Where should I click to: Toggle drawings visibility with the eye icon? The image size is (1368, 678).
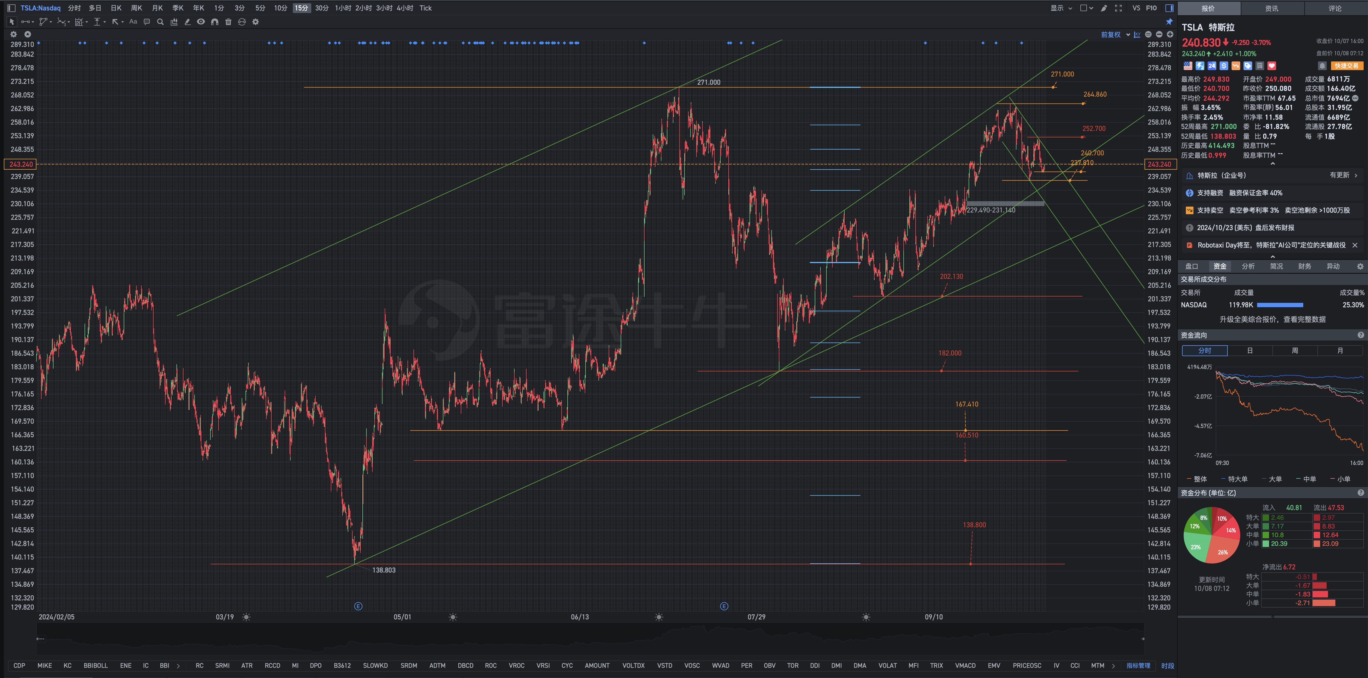[201, 22]
